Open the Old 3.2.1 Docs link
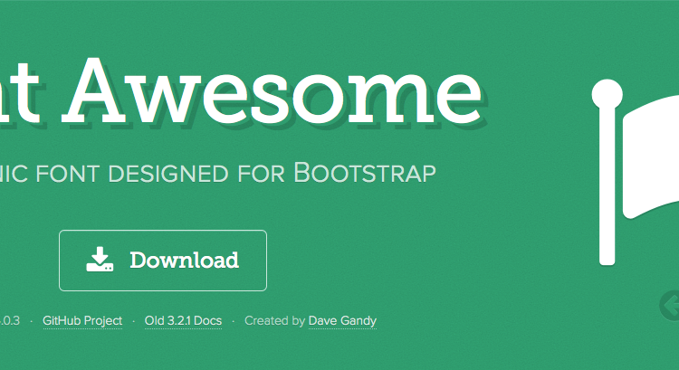Image resolution: width=679 pixels, height=370 pixels. coord(183,320)
